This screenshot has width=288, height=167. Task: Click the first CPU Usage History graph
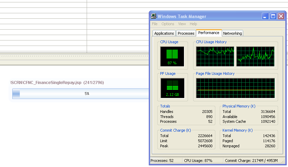[215, 56]
